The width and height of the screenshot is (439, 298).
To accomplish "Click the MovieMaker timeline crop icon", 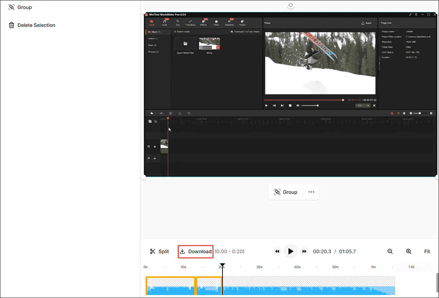I will click(x=189, y=113).
